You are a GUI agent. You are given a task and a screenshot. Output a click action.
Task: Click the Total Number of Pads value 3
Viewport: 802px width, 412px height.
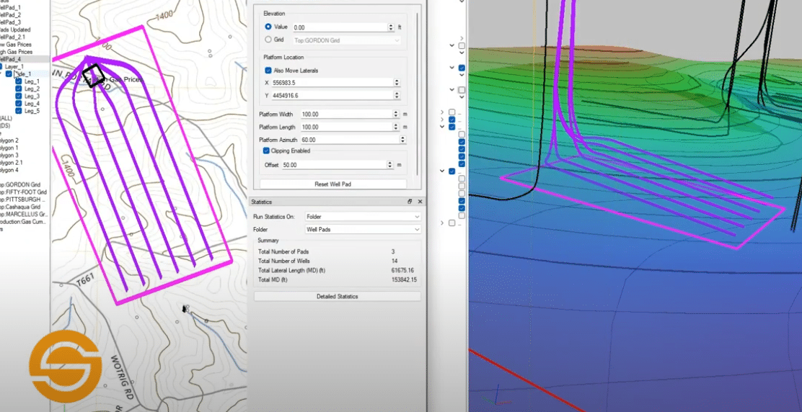(393, 251)
